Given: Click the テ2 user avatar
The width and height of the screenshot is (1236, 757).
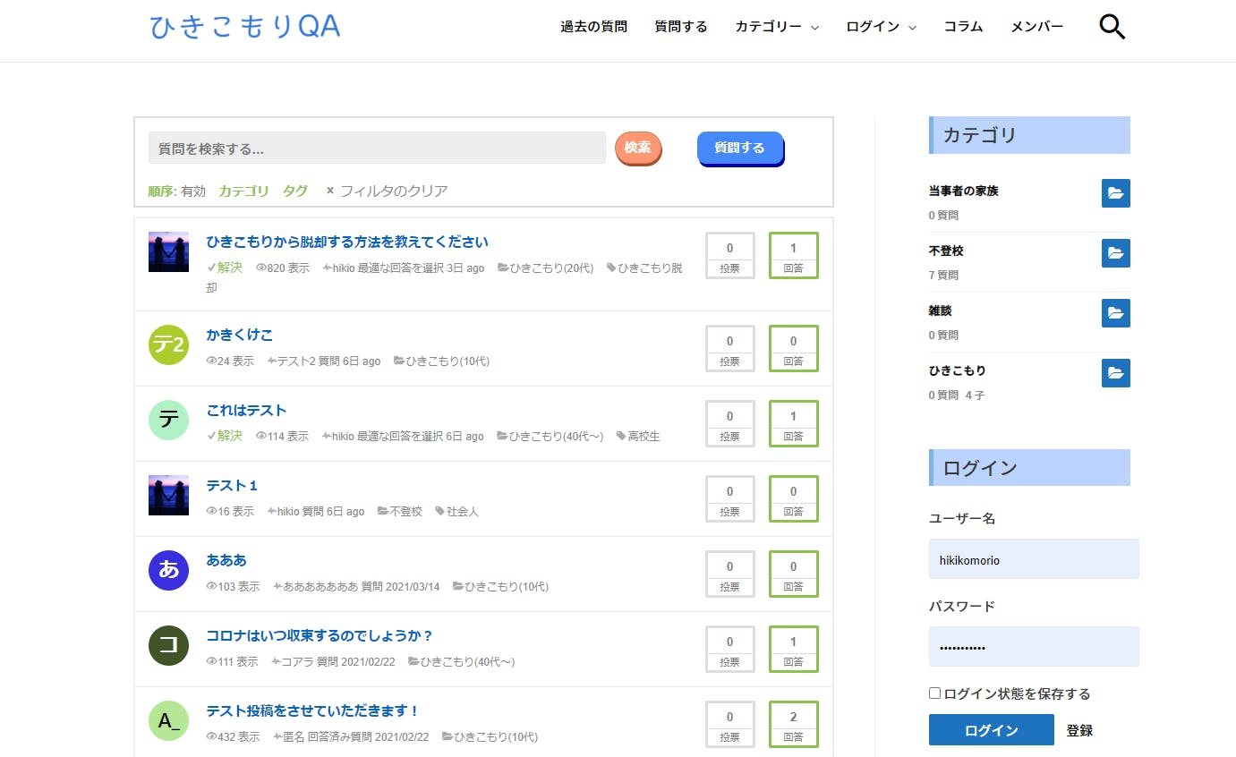Looking at the screenshot, I should pos(168,345).
